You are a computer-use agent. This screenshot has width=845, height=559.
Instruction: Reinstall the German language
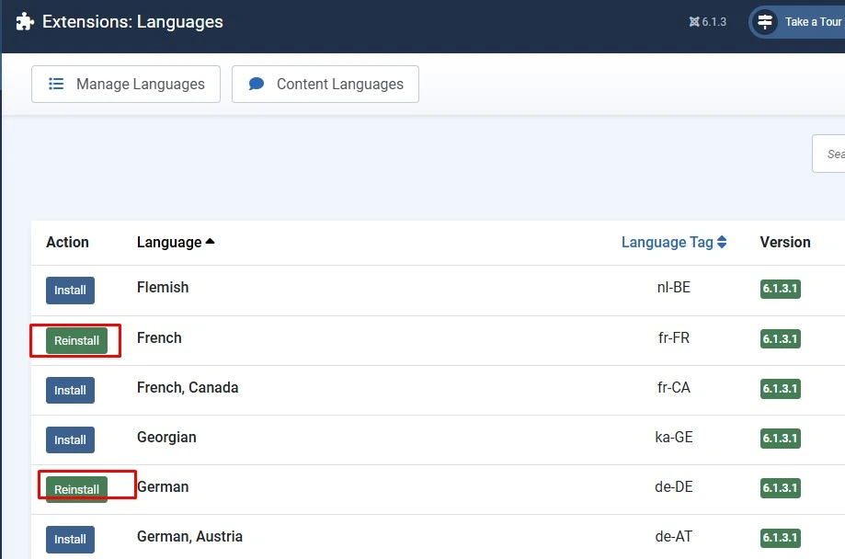[x=76, y=489]
